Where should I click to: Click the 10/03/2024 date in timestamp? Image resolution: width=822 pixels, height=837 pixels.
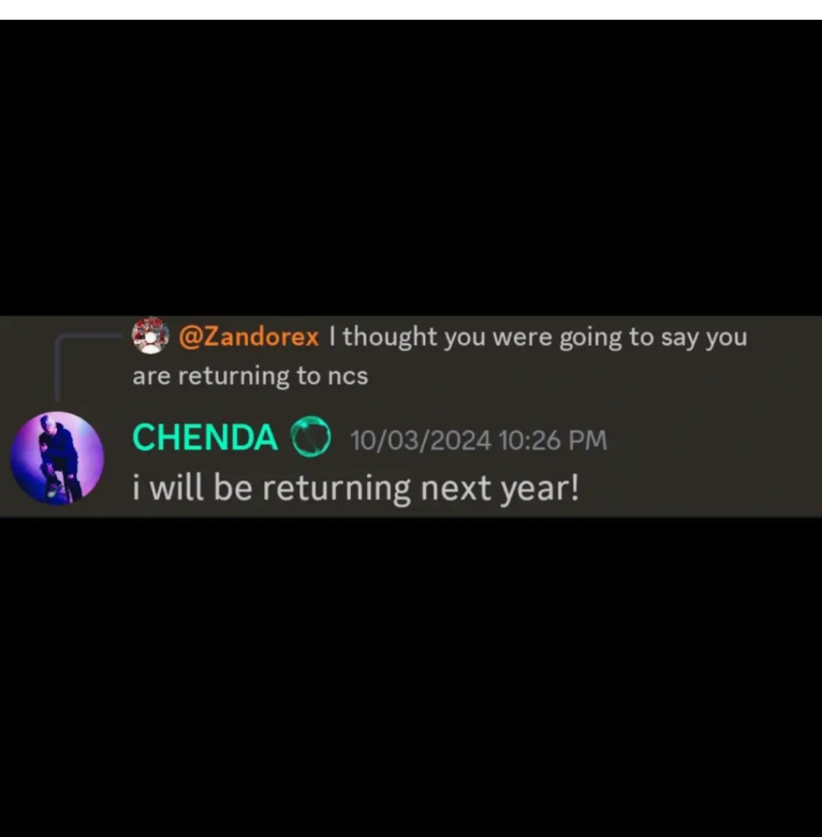coord(420,441)
